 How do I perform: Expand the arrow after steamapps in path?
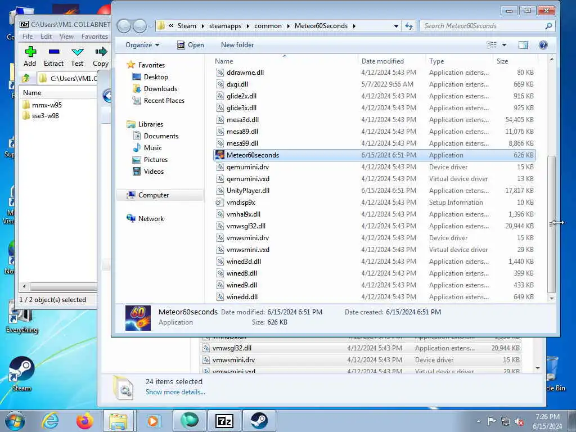(248, 26)
